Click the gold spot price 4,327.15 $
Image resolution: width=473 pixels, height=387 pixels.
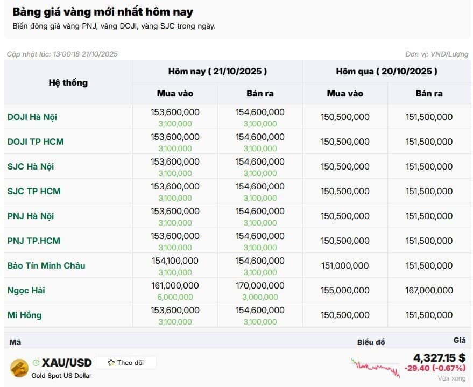click(440, 358)
